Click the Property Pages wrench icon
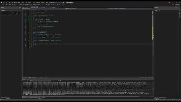 159,11
